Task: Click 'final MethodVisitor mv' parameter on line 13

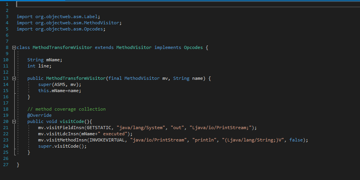Action: (138, 78)
